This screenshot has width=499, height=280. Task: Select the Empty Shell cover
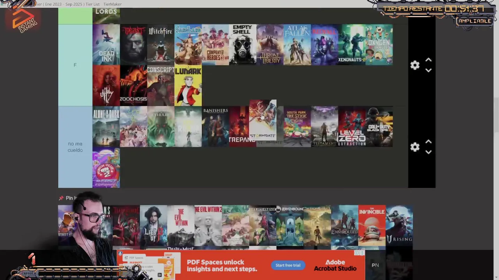click(242, 45)
